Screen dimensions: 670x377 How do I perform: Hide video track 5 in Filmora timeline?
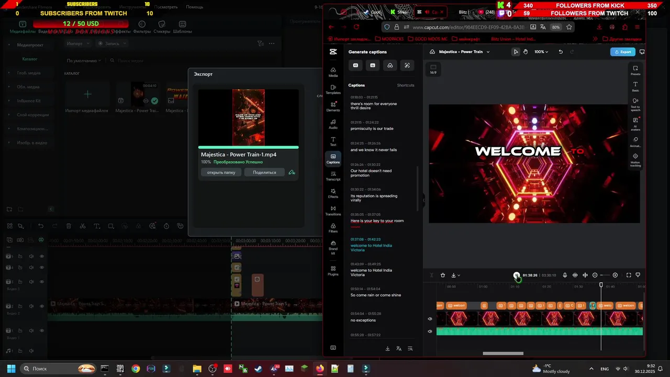42,257
